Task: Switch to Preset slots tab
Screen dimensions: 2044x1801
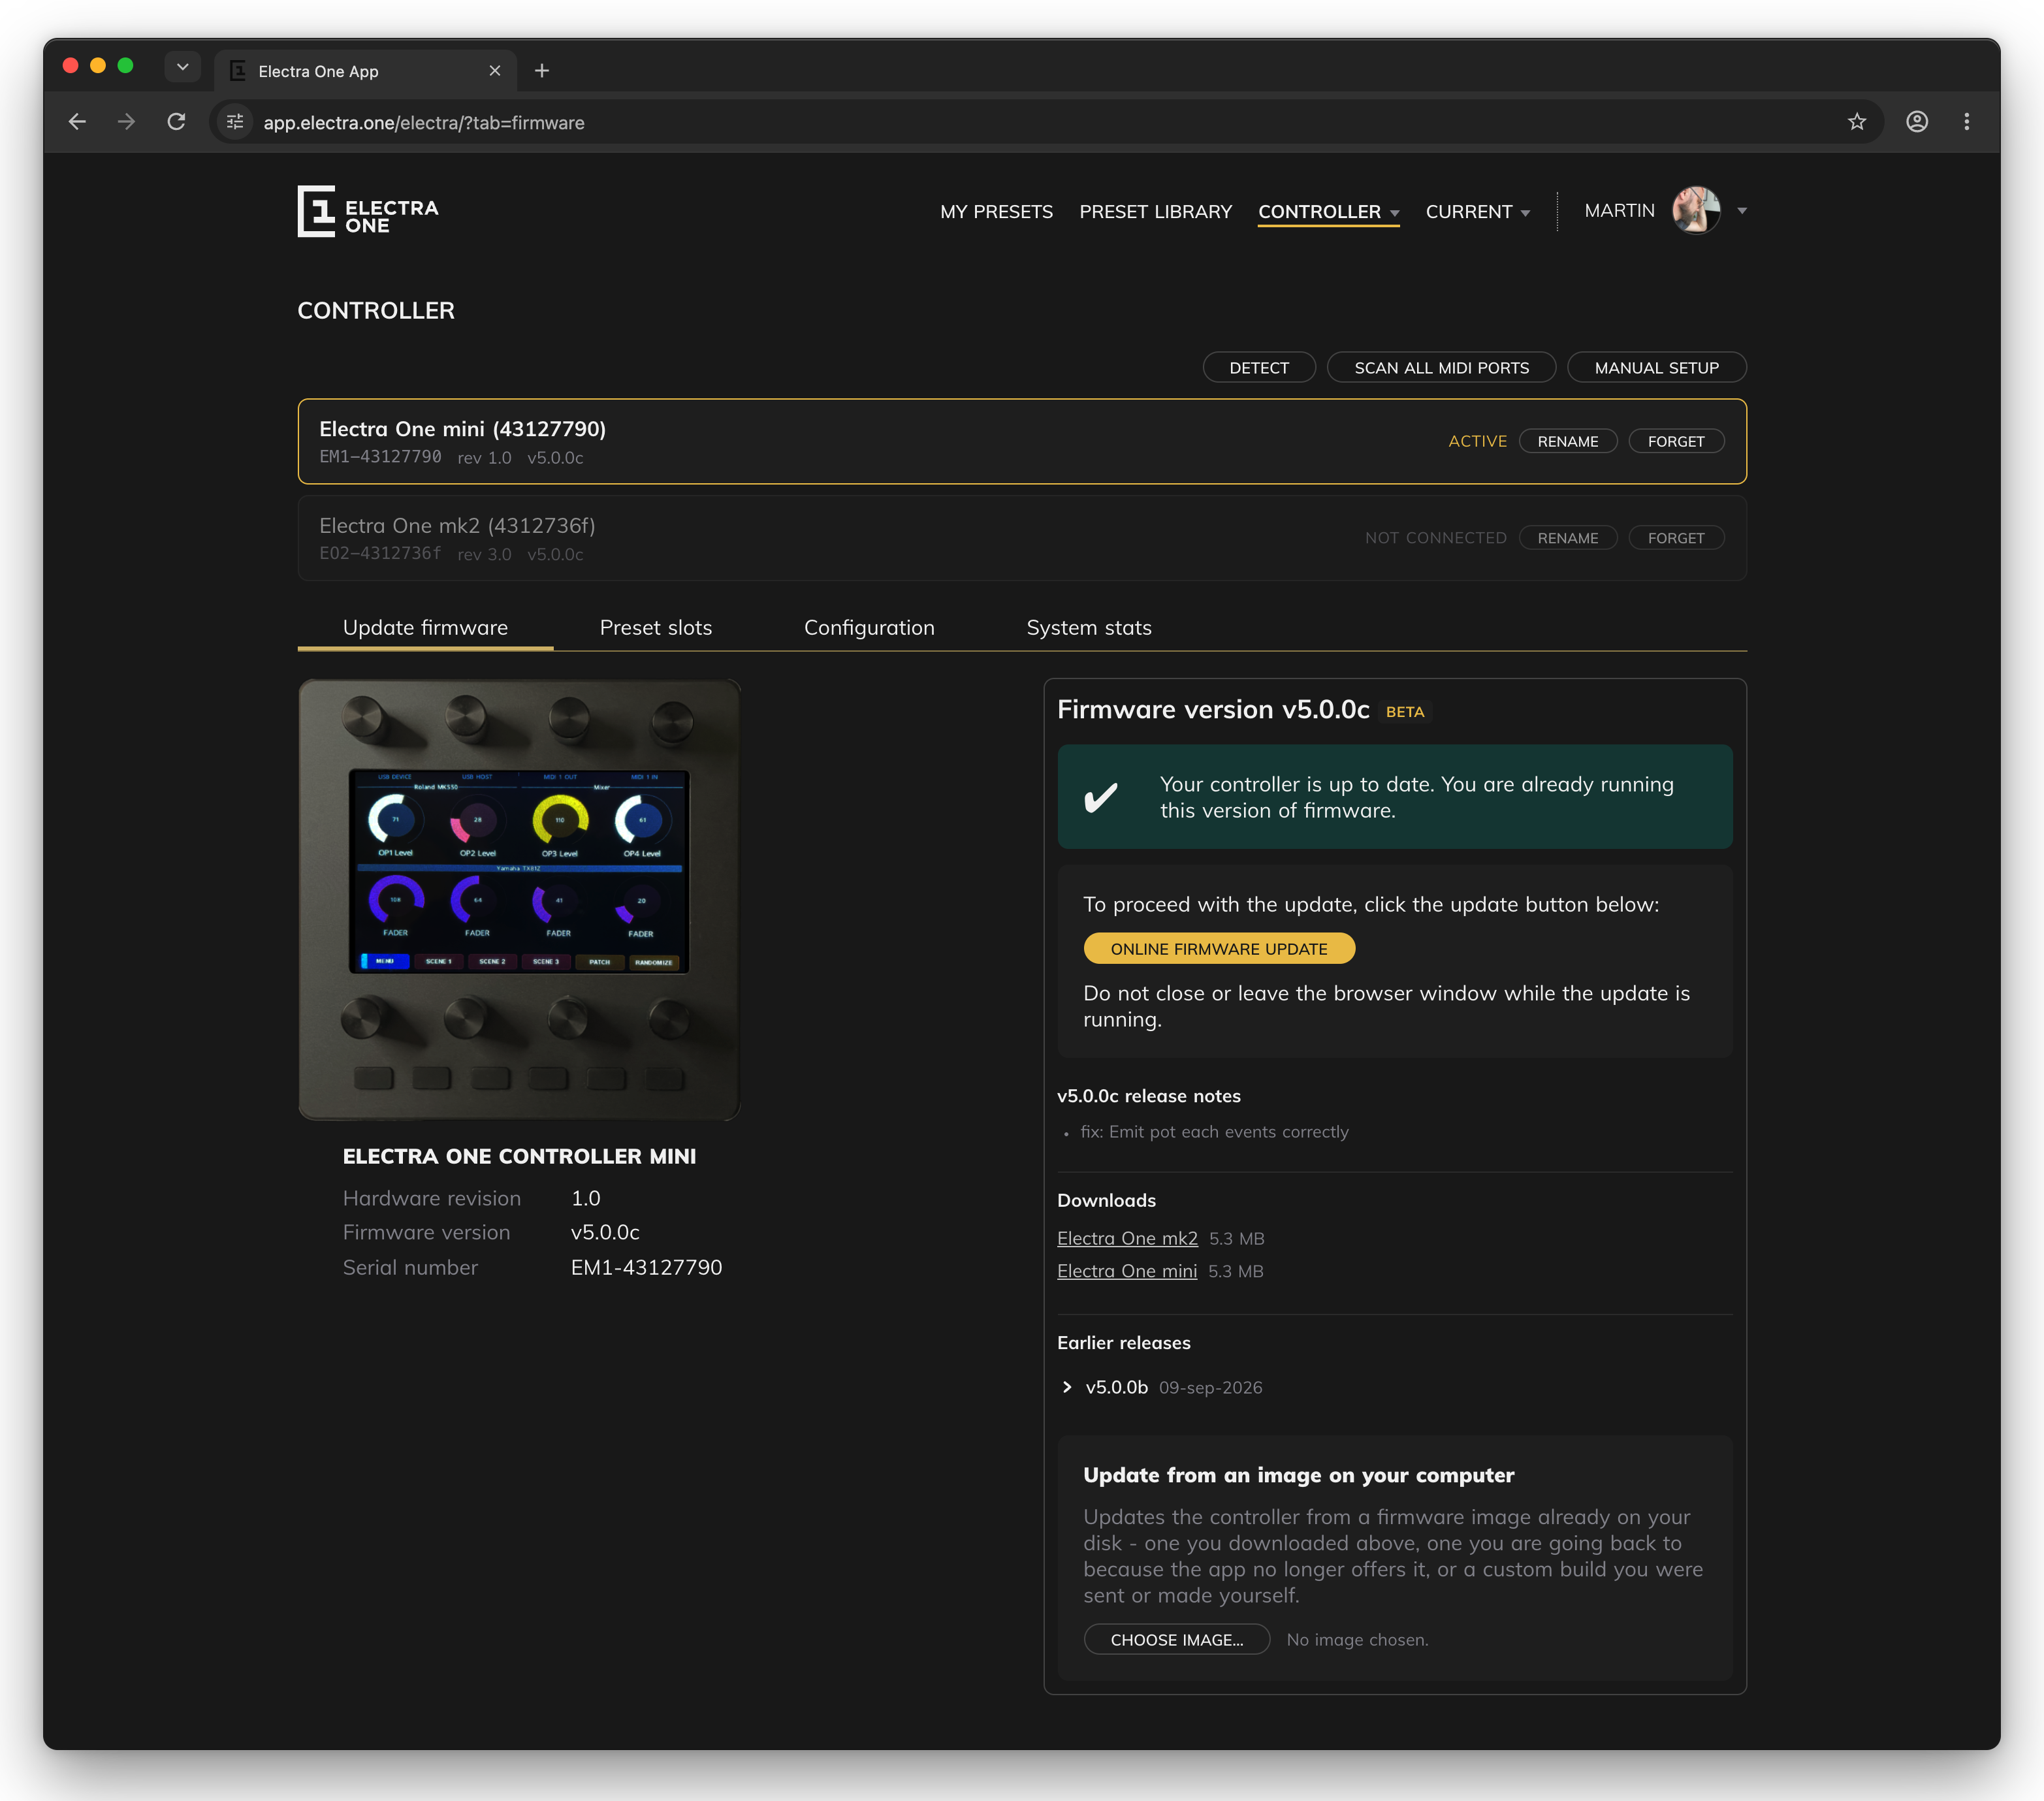Action: [x=655, y=628]
